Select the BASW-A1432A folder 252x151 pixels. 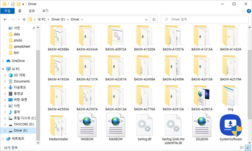[x=231, y=38]
